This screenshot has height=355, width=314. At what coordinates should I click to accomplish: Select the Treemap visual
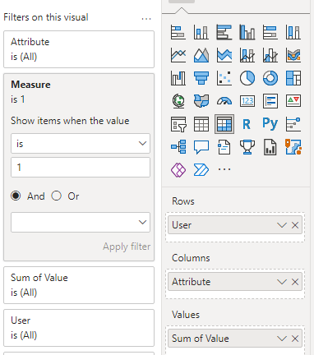293,78
